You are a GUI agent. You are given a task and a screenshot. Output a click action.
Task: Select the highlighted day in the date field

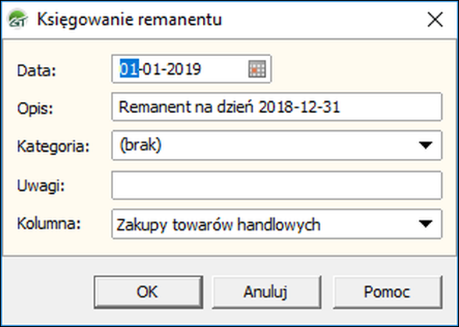129,69
